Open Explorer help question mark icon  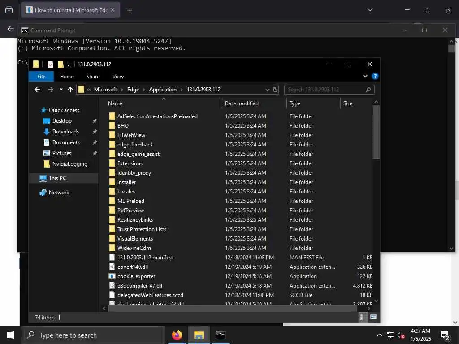pyautogui.click(x=375, y=76)
